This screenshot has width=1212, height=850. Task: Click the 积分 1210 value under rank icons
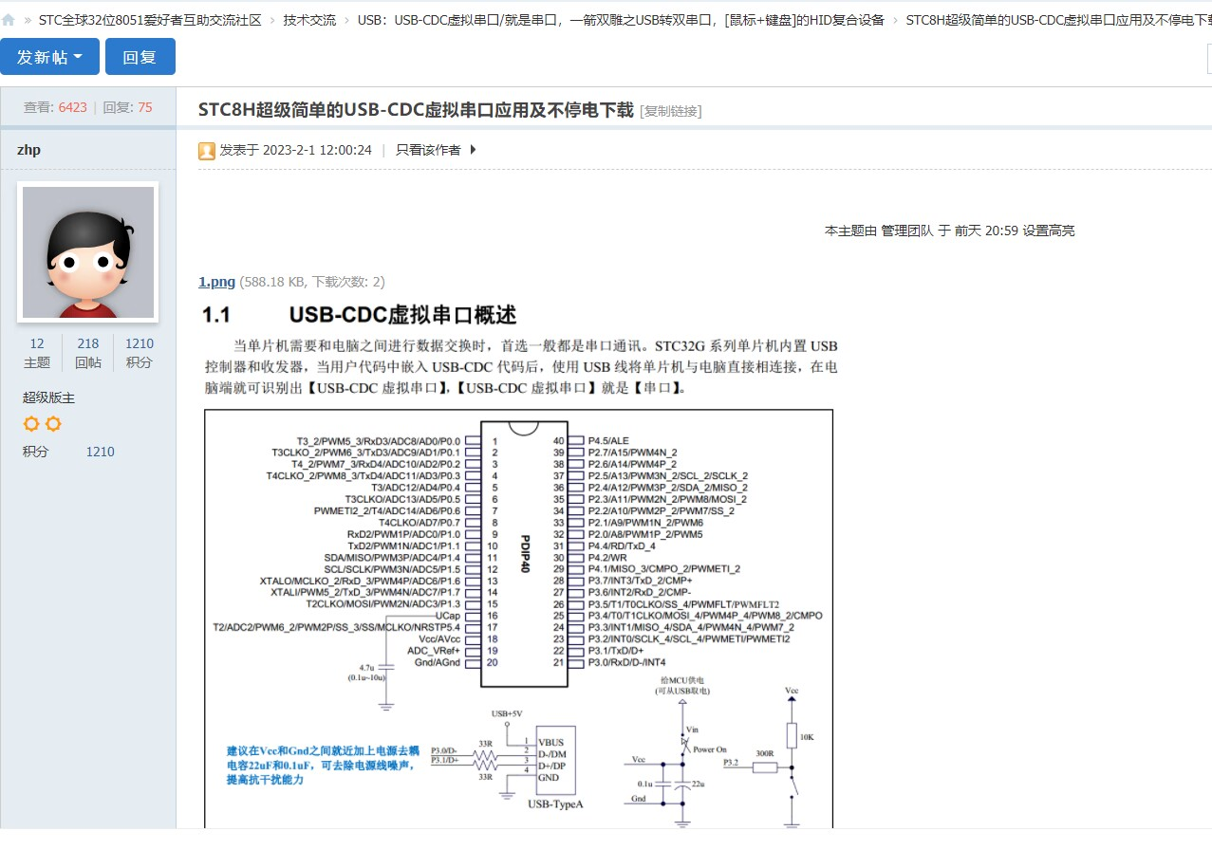[100, 452]
